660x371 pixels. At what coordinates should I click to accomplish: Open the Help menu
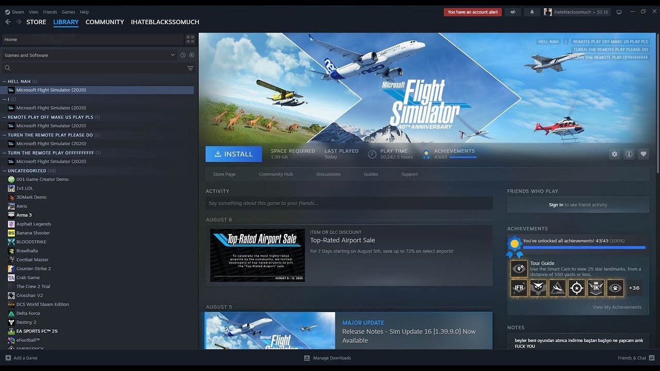85,12
